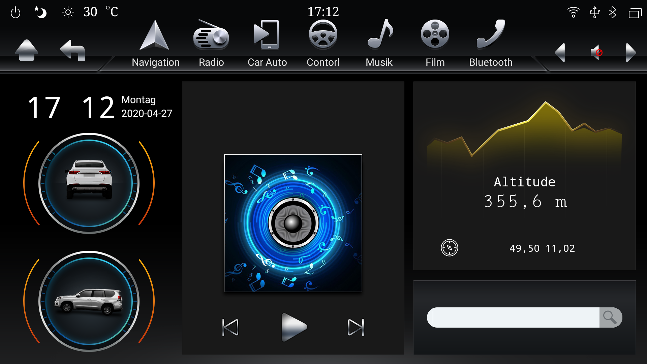This screenshot has width=647, height=364.
Task: Open Contorl steering wheel settings
Action: click(x=323, y=44)
